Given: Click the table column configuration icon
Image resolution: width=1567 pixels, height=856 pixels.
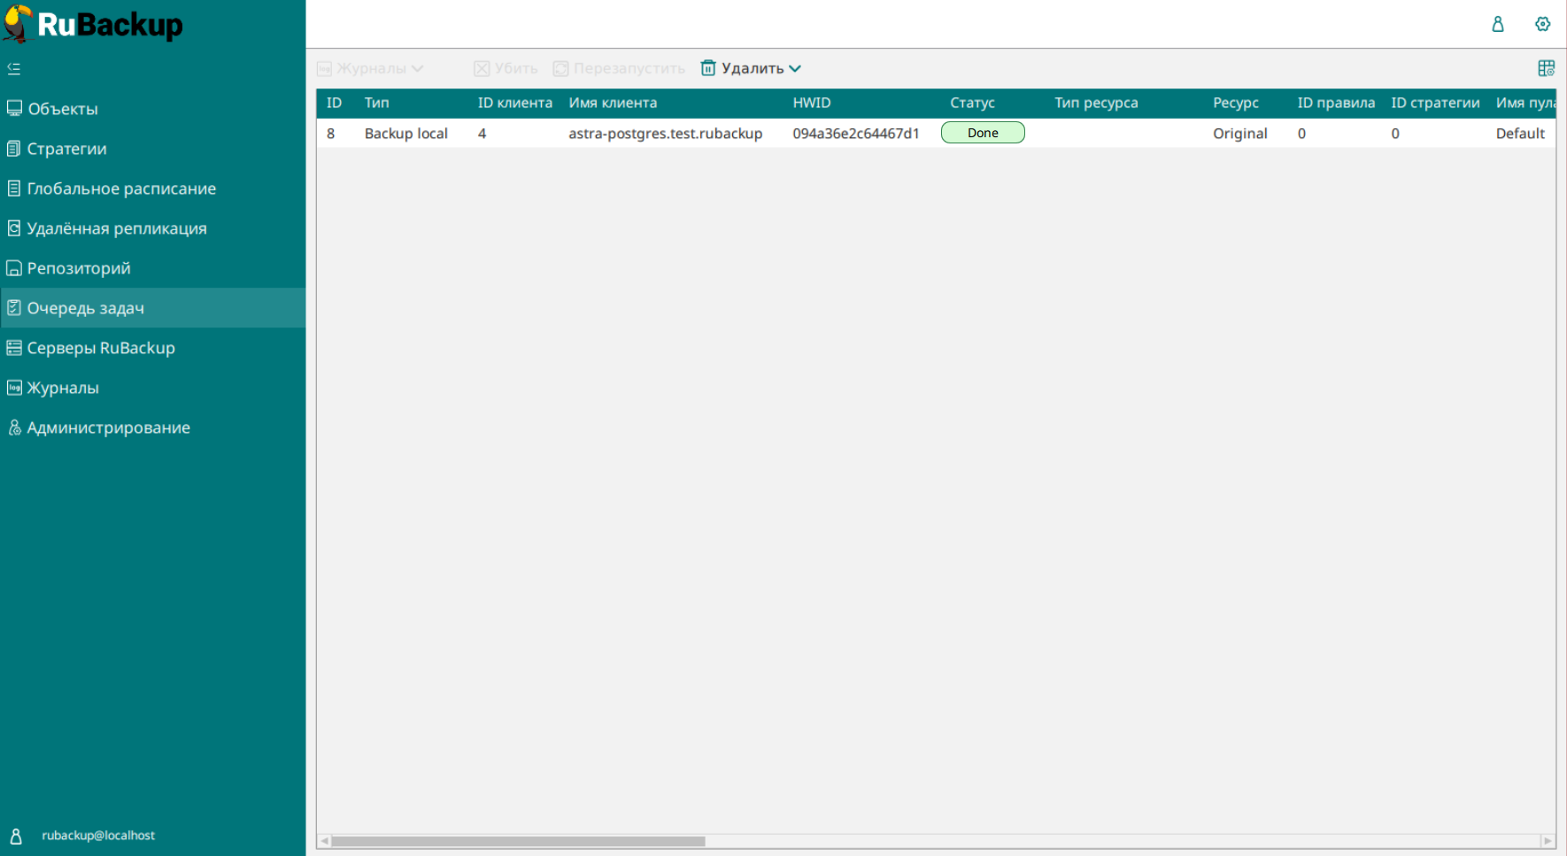Looking at the screenshot, I should pos(1546,68).
